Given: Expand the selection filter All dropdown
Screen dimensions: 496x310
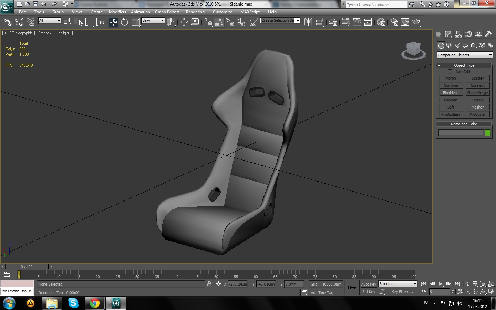Looking at the screenshot, I should coord(50,21).
